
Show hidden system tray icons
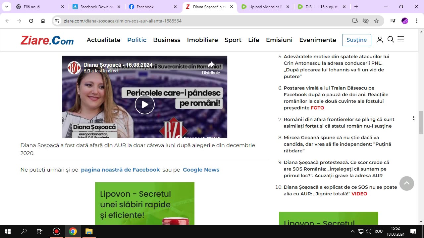pyautogui.click(x=352, y=231)
